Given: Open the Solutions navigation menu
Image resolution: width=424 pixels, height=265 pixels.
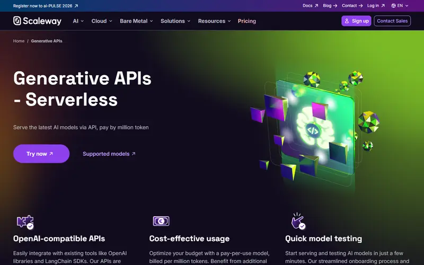Looking at the screenshot, I should pyautogui.click(x=175, y=21).
